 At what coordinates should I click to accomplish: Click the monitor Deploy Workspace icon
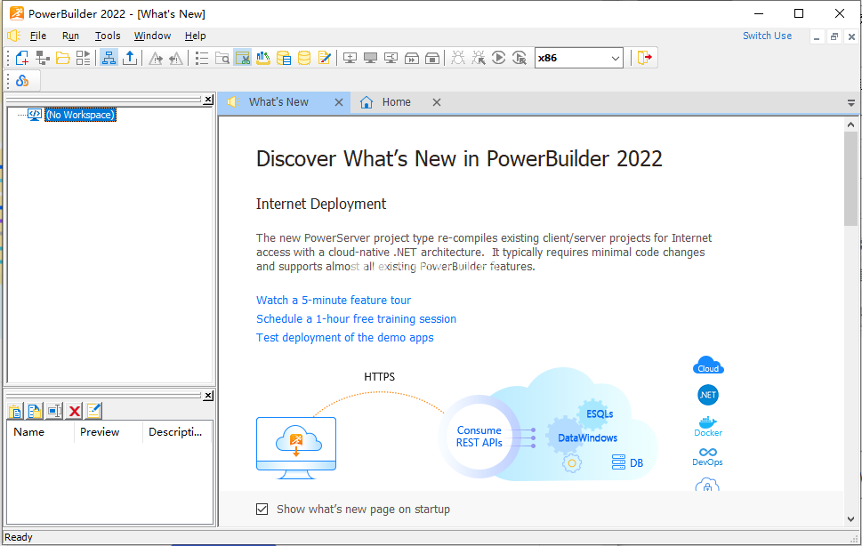coord(391,58)
